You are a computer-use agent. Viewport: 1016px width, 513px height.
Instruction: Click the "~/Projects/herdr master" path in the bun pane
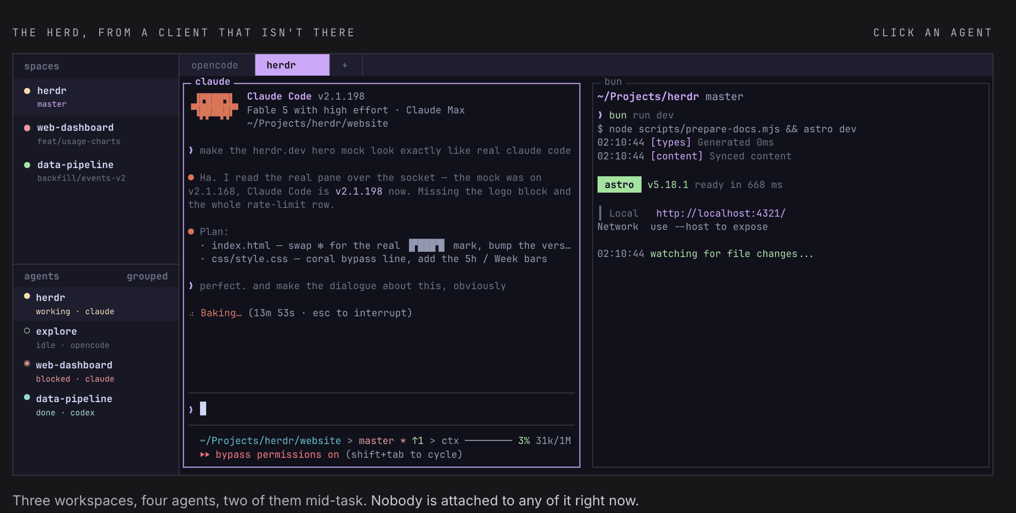(671, 97)
